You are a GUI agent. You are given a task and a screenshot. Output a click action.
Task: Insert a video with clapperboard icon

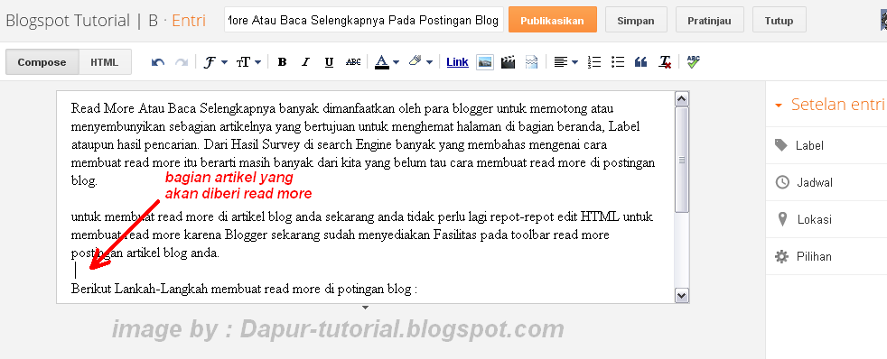point(508,62)
